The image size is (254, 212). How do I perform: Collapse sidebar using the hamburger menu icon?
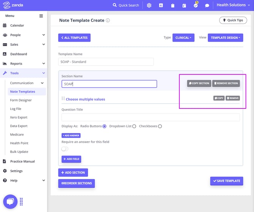click(x=41, y=16)
